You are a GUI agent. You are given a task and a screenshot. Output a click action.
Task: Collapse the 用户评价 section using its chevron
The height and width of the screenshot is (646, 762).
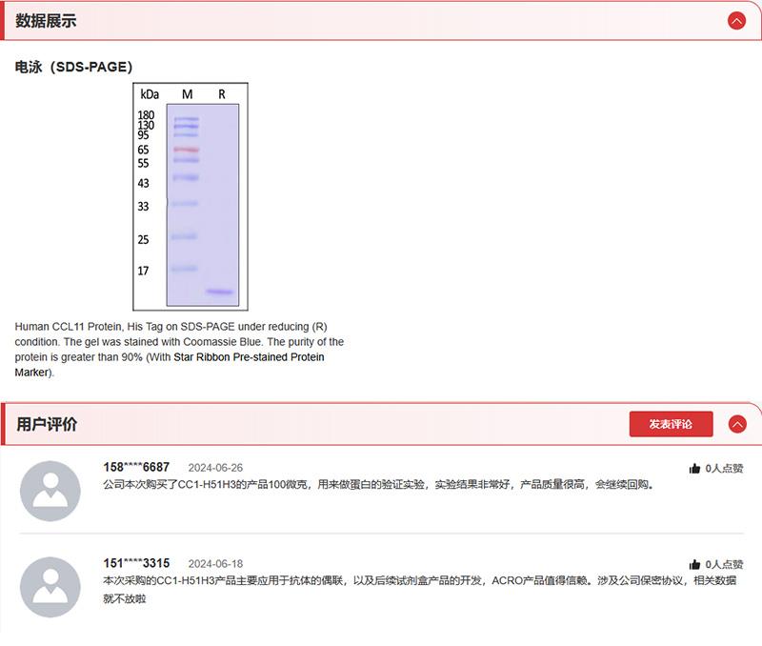[736, 424]
